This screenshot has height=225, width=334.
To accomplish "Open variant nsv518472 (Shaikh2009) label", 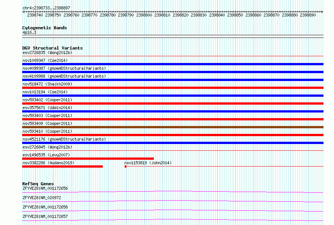I will (47, 84).
